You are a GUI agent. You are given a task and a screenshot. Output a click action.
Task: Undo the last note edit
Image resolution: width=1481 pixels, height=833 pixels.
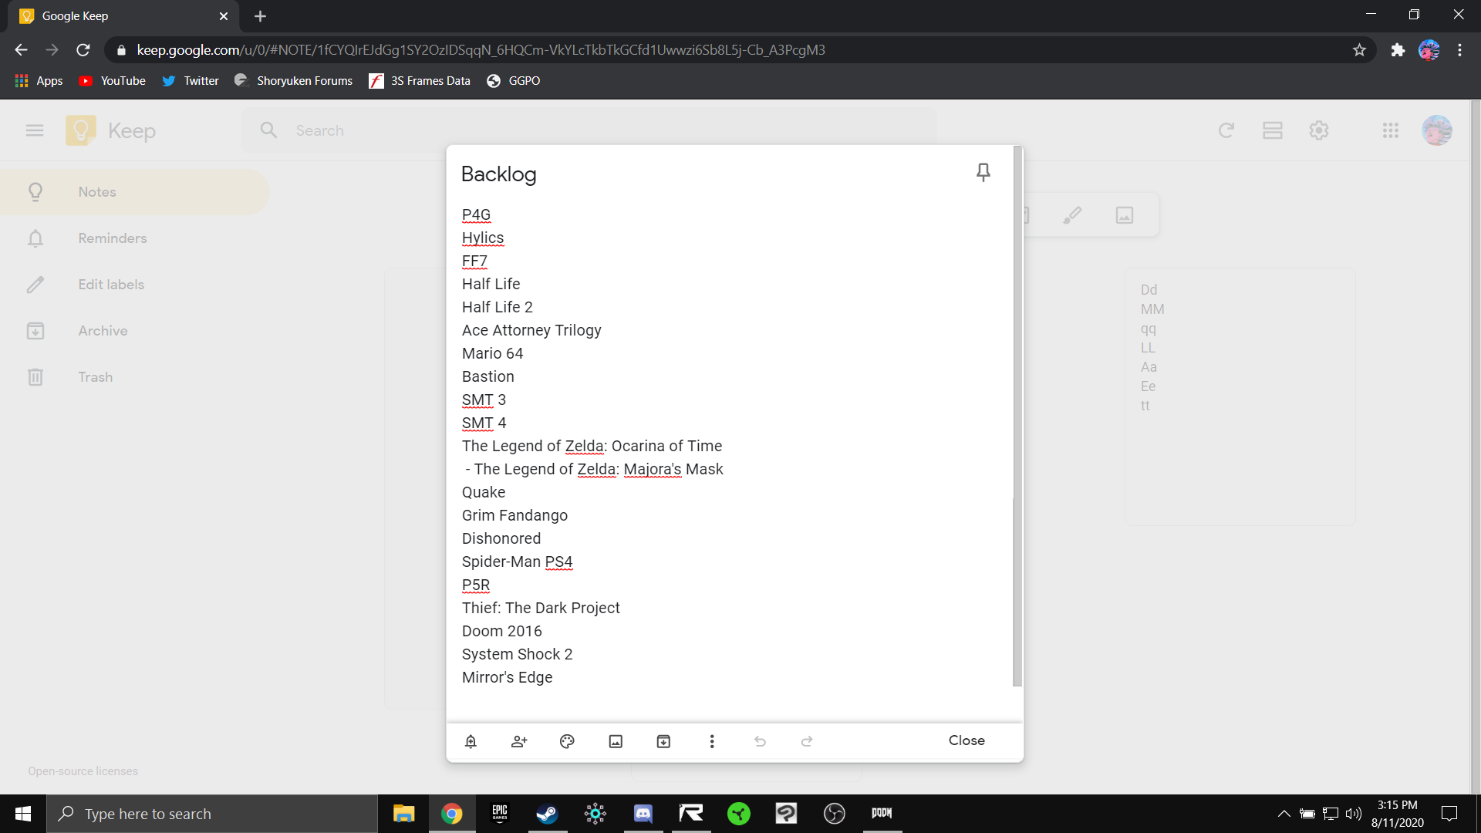[x=760, y=741]
